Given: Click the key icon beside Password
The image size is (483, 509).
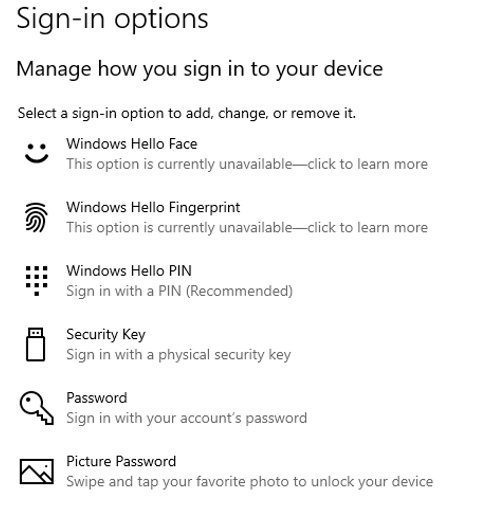Looking at the screenshot, I should pos(36,408).
